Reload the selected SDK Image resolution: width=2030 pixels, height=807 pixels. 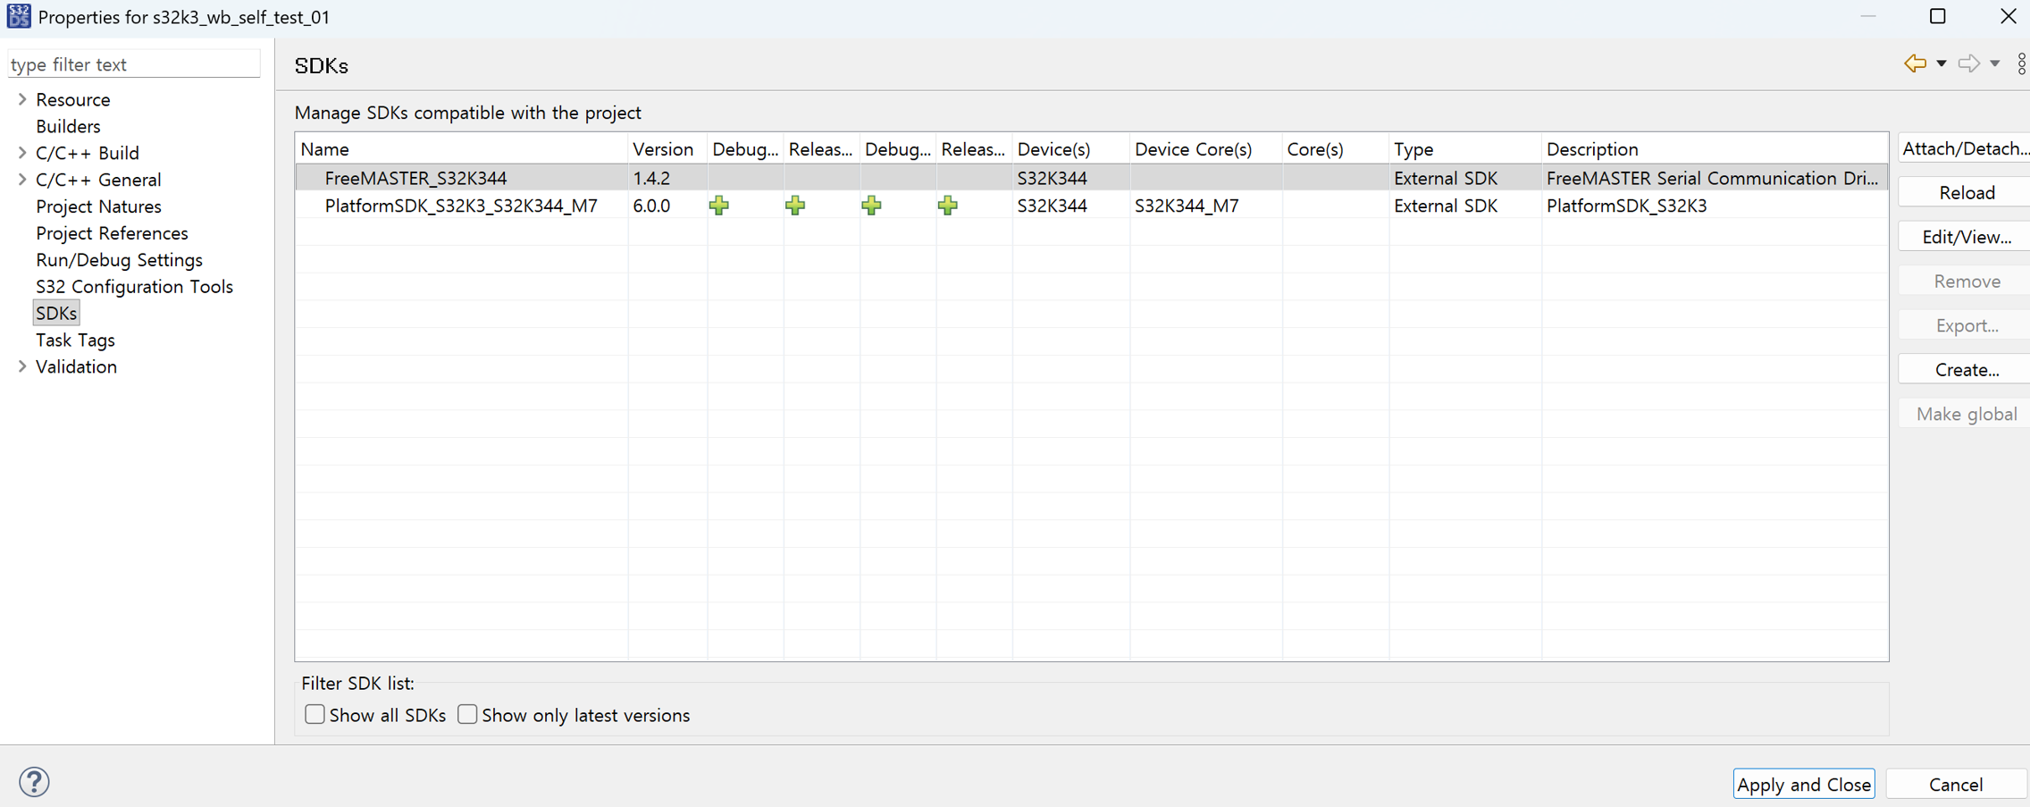[1966, 192]
